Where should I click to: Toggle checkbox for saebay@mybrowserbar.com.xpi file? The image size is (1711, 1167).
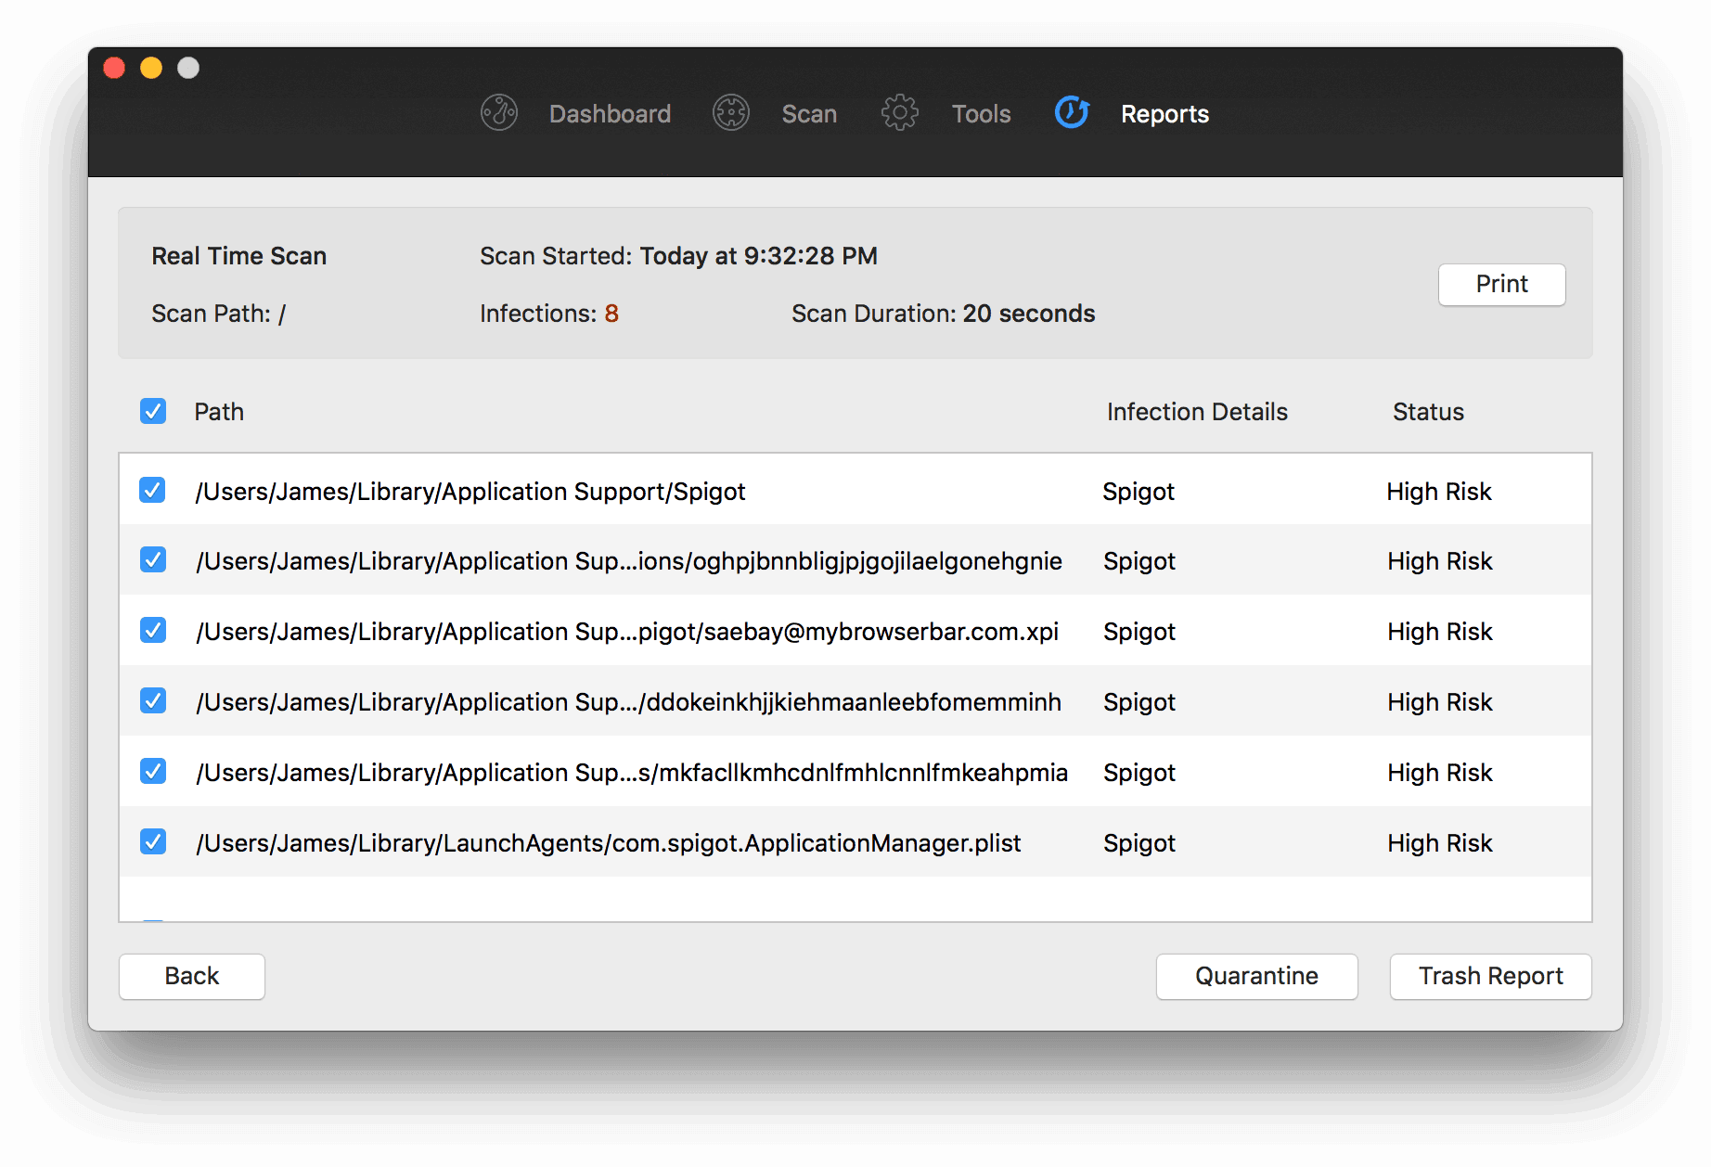(x=153, y=631)
